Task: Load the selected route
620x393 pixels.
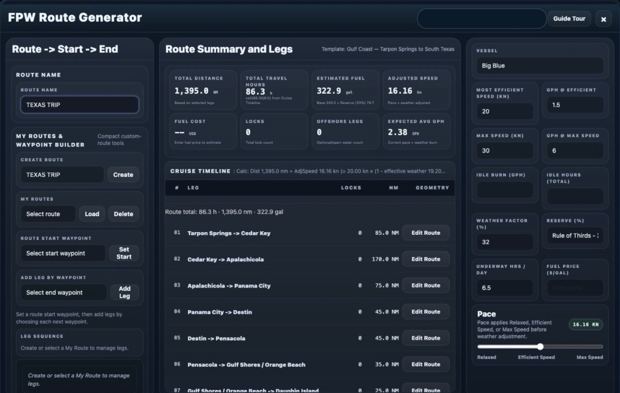Action: (92, 214)
